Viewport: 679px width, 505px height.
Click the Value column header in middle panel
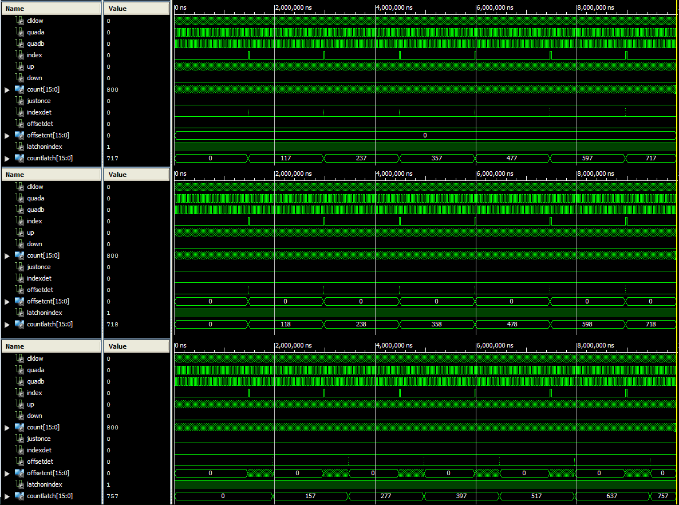(137, 175)
